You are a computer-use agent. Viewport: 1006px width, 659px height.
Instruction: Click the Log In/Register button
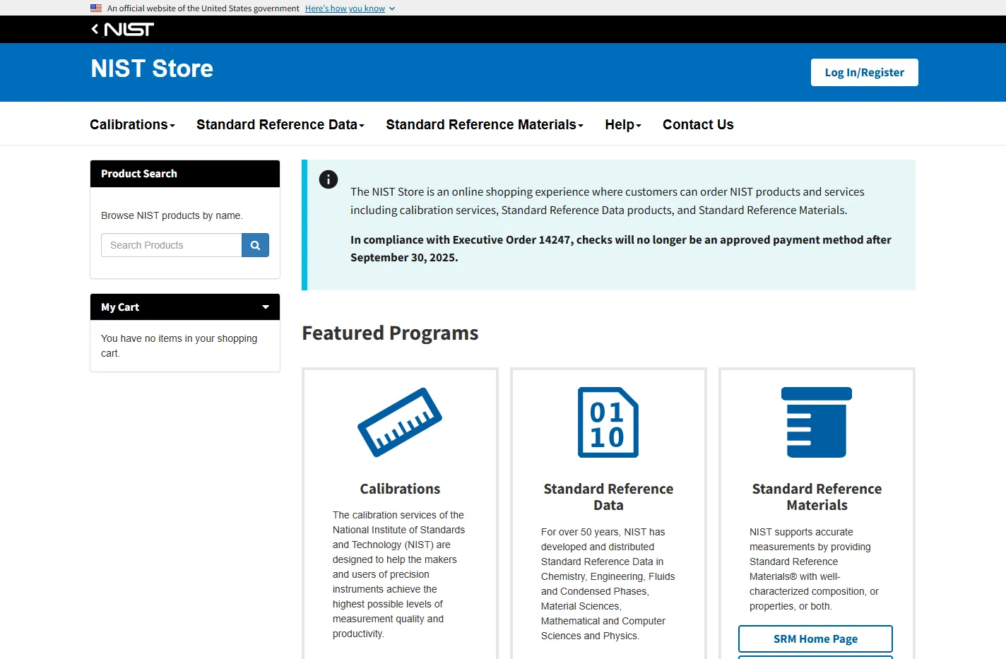(x=865, y=73)
